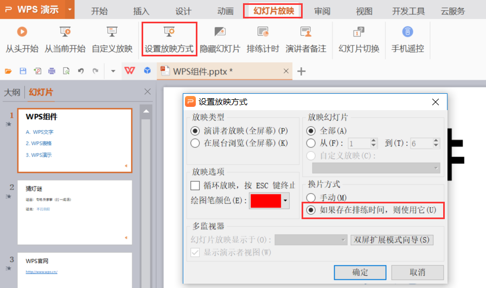Click the redo arrow icon
The width and height of the screenshot is (486, 288).
tap(95, 71)
